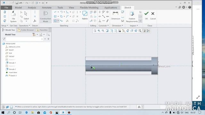Open the Favorites tab
This screenshot has width=205, height=115.
pyautogui.click(x=42, y=30)
